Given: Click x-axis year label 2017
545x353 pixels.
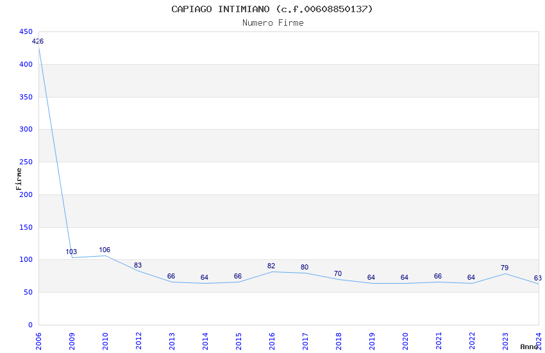Looking at the screenshot, I should [x=305, y=341].
